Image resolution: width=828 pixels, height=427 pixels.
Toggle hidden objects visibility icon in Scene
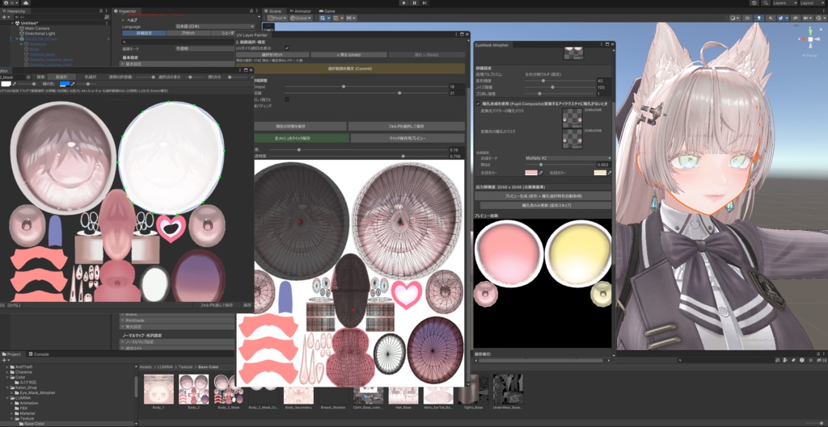[x=796, y=18]
